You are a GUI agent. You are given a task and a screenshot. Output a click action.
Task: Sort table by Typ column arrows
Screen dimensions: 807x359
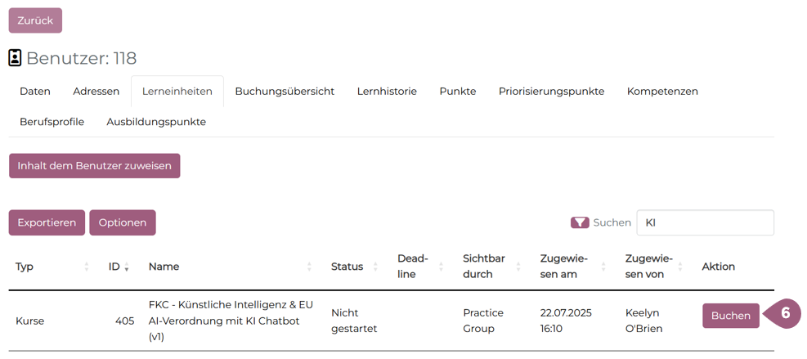87,267
